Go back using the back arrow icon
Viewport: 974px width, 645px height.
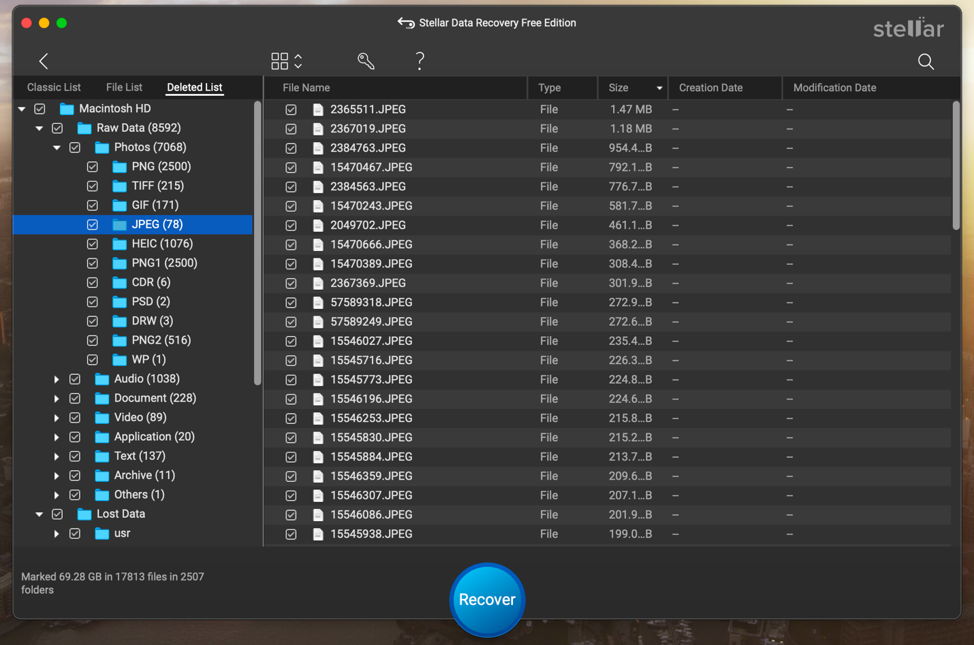[44, 61]
